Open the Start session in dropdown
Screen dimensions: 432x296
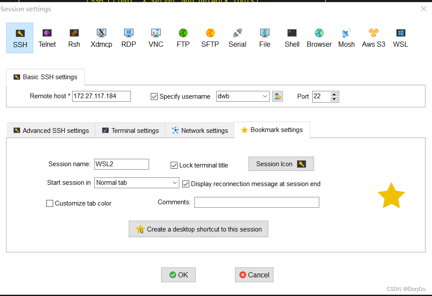point(175,183)
